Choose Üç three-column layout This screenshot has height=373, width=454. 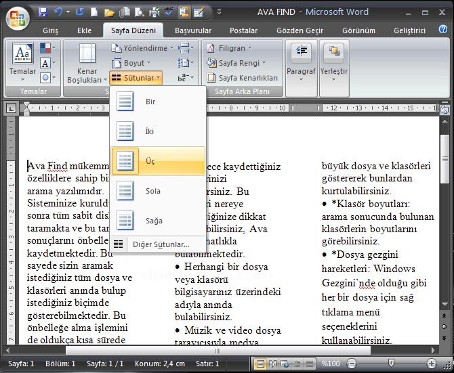coord(158,161)
